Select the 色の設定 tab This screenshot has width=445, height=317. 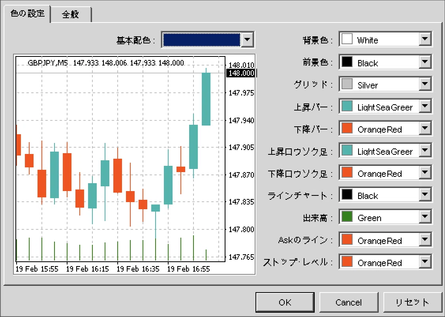click(28, 13)
